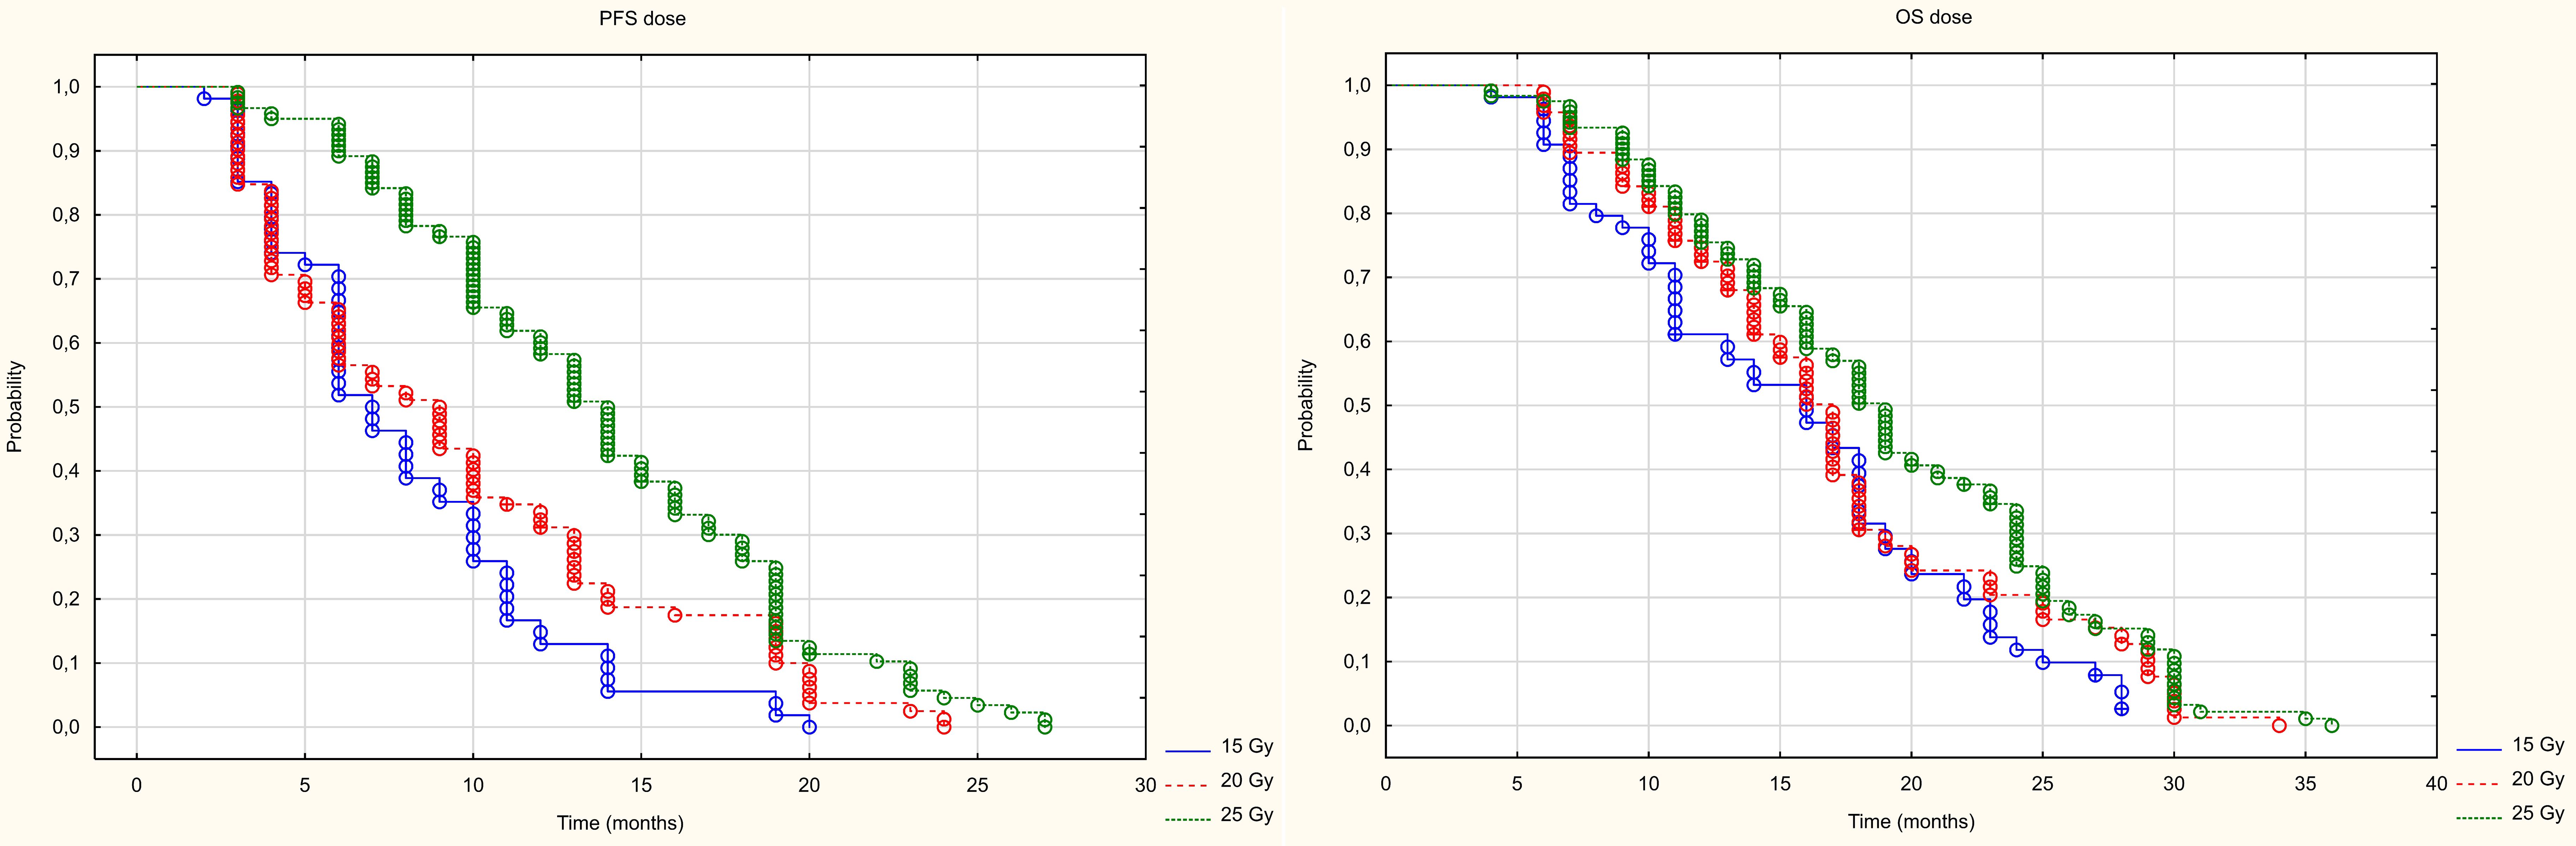
Task: Click y-axis tick '1,0' on PFS chart
Action: coord(66,87)
